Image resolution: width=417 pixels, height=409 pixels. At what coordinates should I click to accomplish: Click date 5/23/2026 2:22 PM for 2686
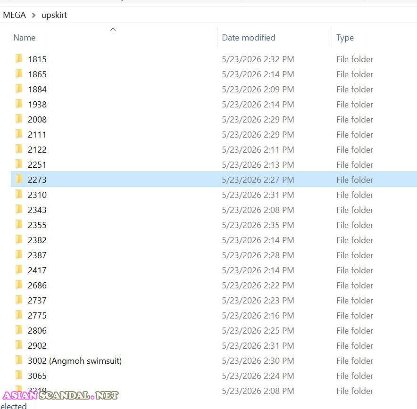point(258,285)
